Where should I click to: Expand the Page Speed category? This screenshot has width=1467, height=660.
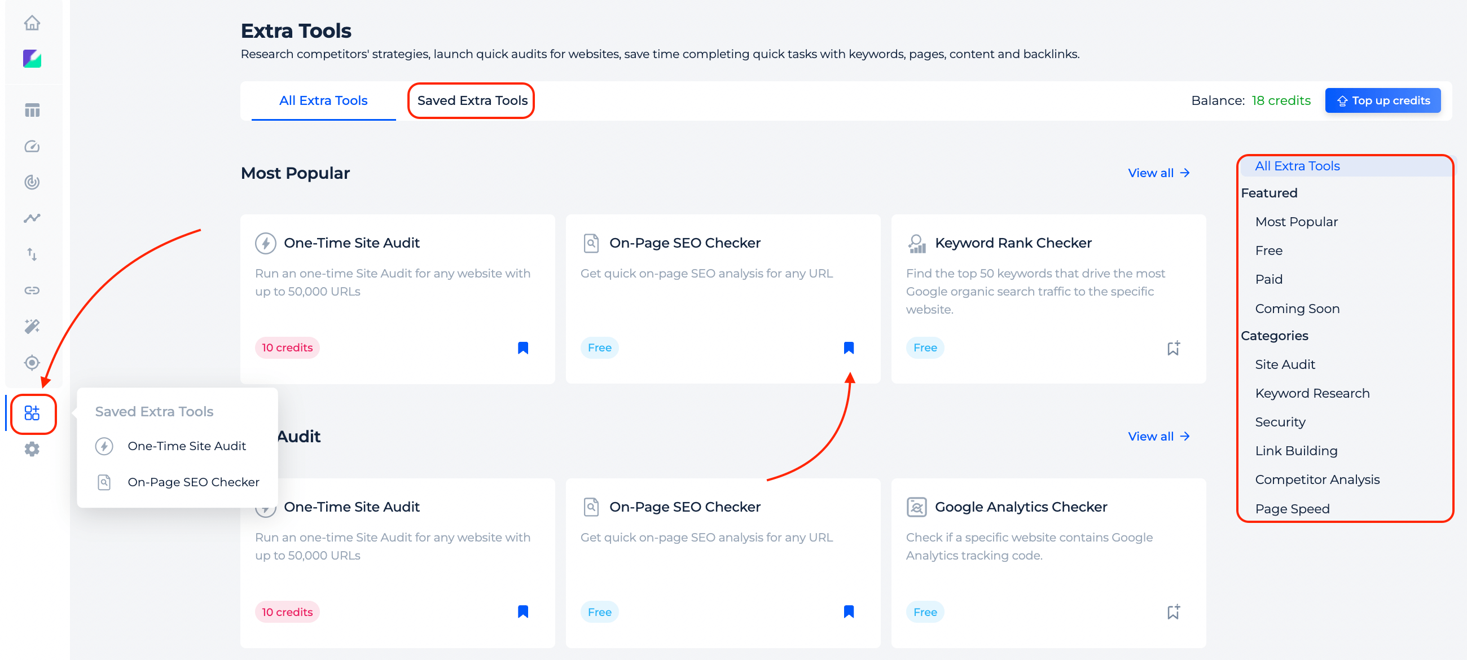pos(1293,508)
